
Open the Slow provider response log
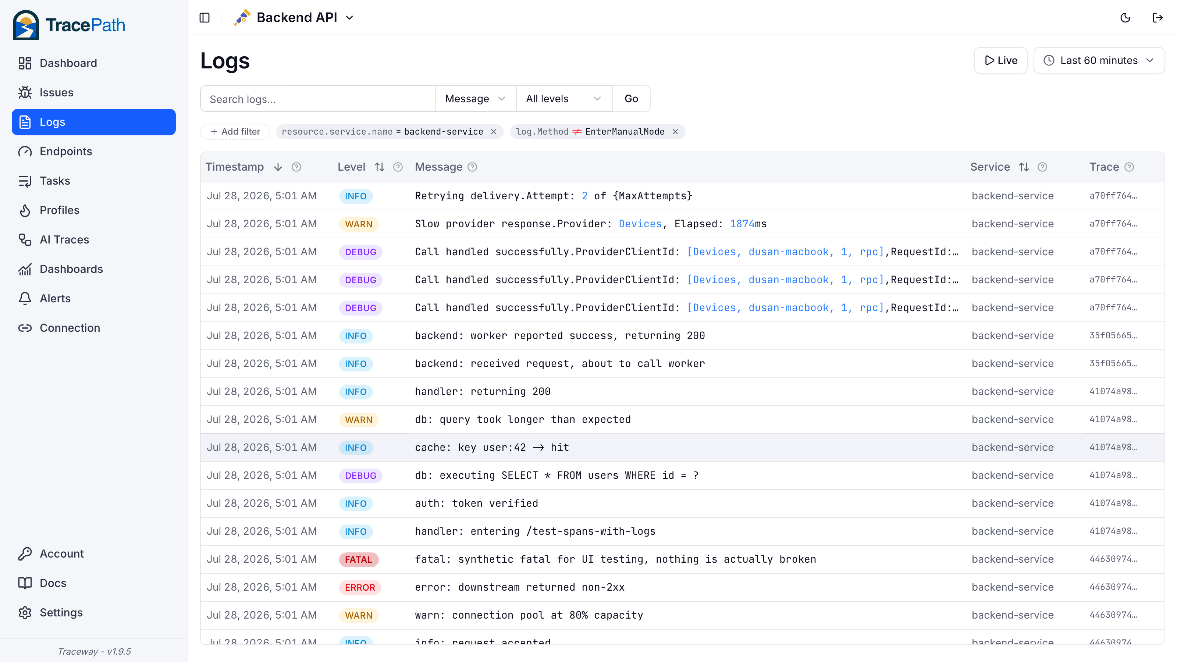coord(682,224)
